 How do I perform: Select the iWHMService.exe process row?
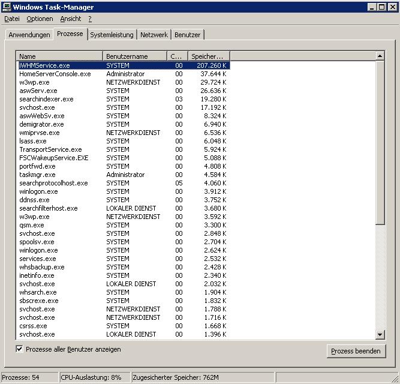point(124,65)
